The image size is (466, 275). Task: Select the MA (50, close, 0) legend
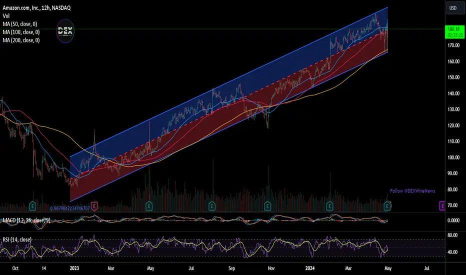click(x=20, y=24)
